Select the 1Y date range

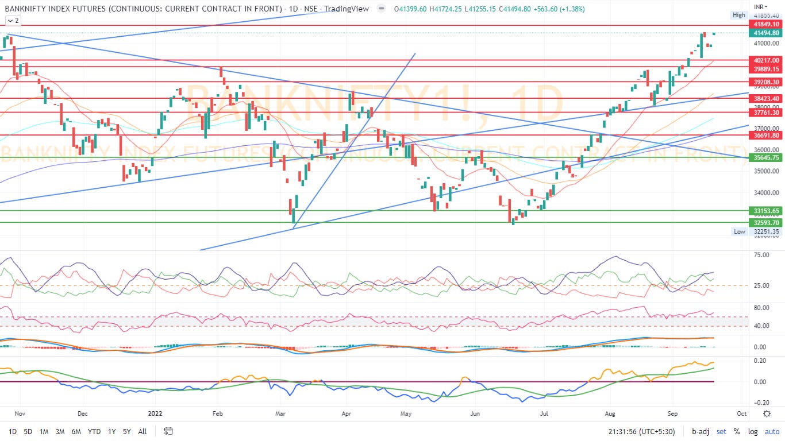[x=111, y=431]
